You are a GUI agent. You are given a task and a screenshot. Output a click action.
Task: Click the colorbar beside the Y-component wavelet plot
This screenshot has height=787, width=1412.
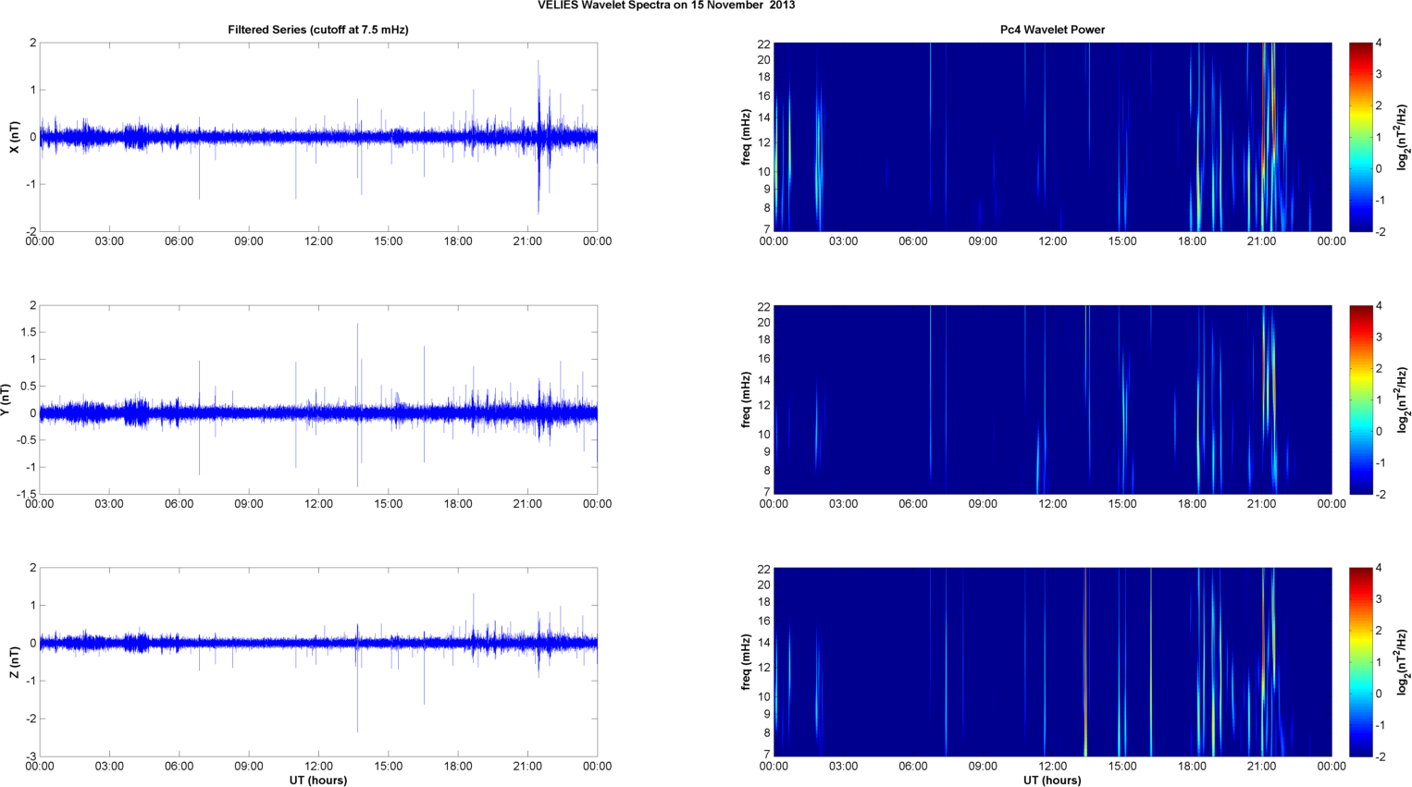pos(1360,400)
